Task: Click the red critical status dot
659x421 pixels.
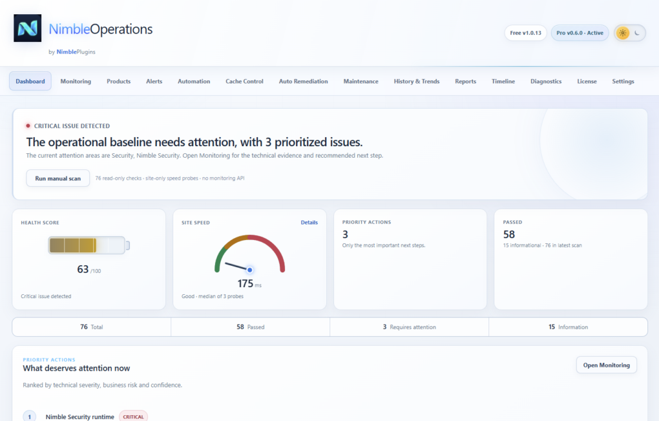Action: coord(28,126)
